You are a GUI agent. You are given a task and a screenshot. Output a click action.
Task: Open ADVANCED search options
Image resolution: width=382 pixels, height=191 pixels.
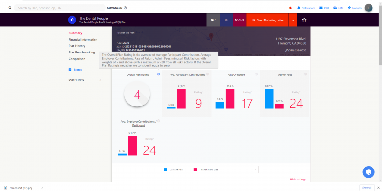click(117, 8)
